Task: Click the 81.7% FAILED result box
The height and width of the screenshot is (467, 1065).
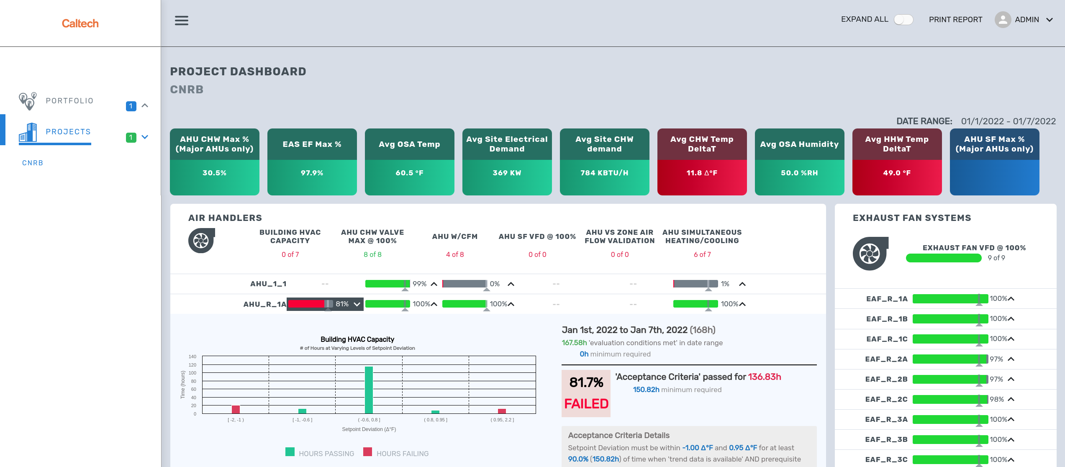Action: coord(586,393)
